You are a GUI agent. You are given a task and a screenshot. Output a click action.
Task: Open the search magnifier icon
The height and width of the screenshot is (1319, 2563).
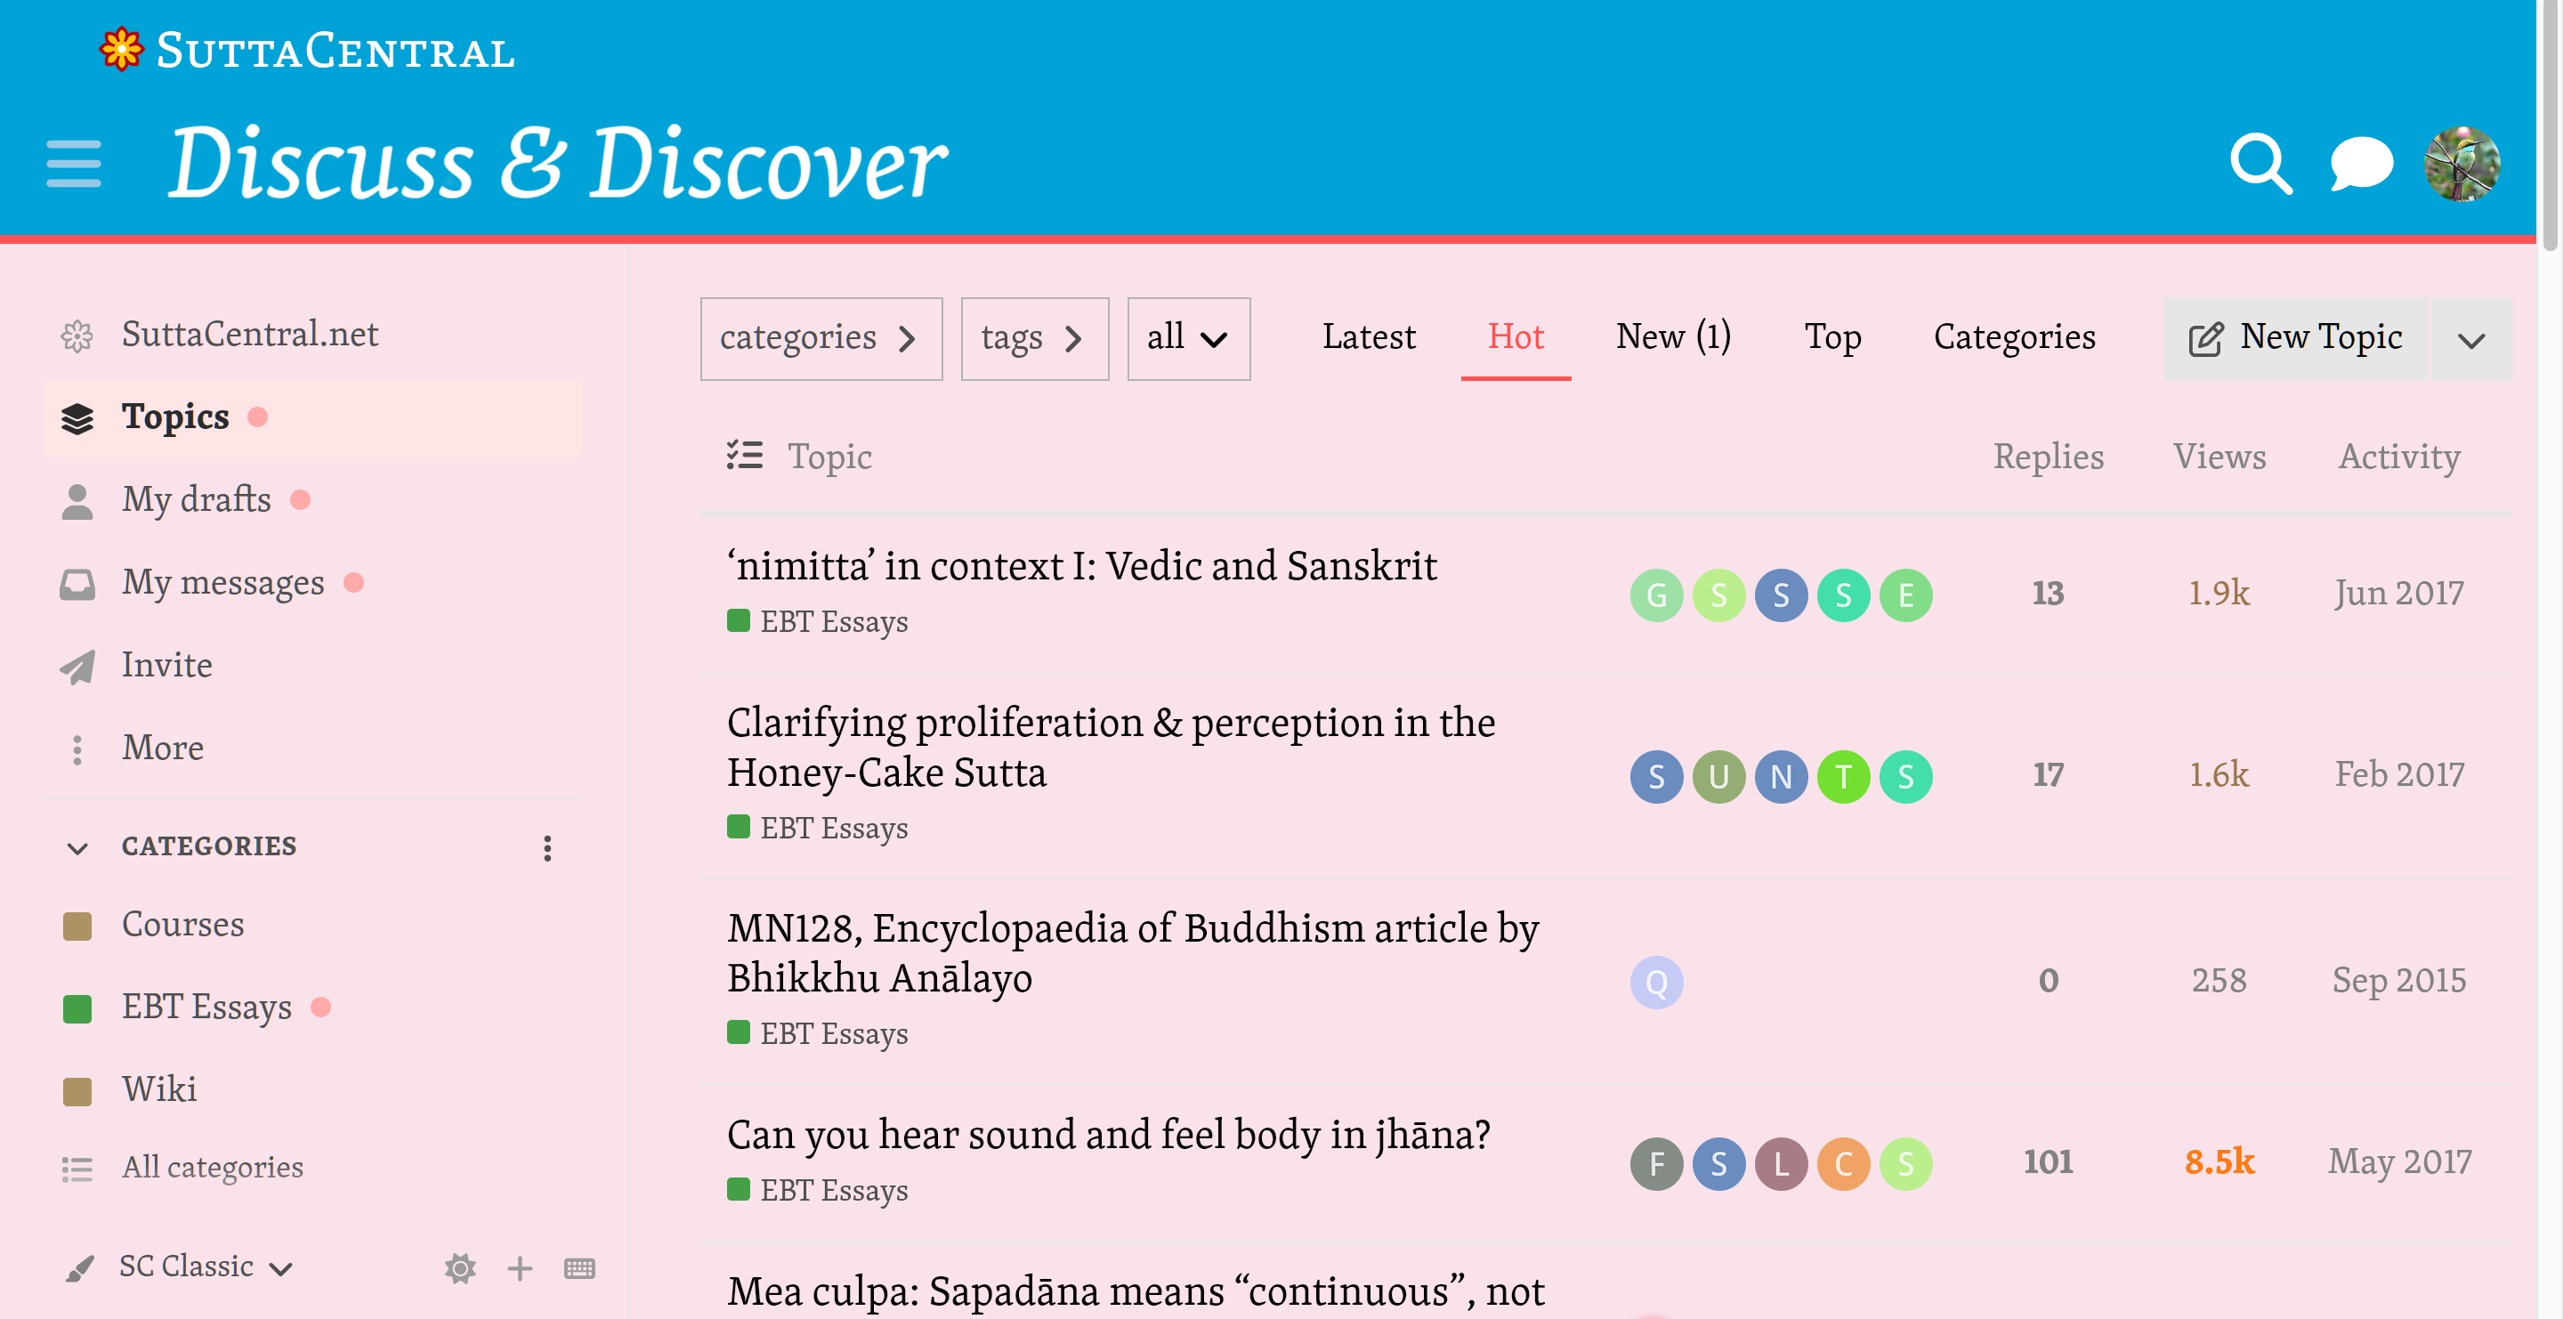(2260, 163)
